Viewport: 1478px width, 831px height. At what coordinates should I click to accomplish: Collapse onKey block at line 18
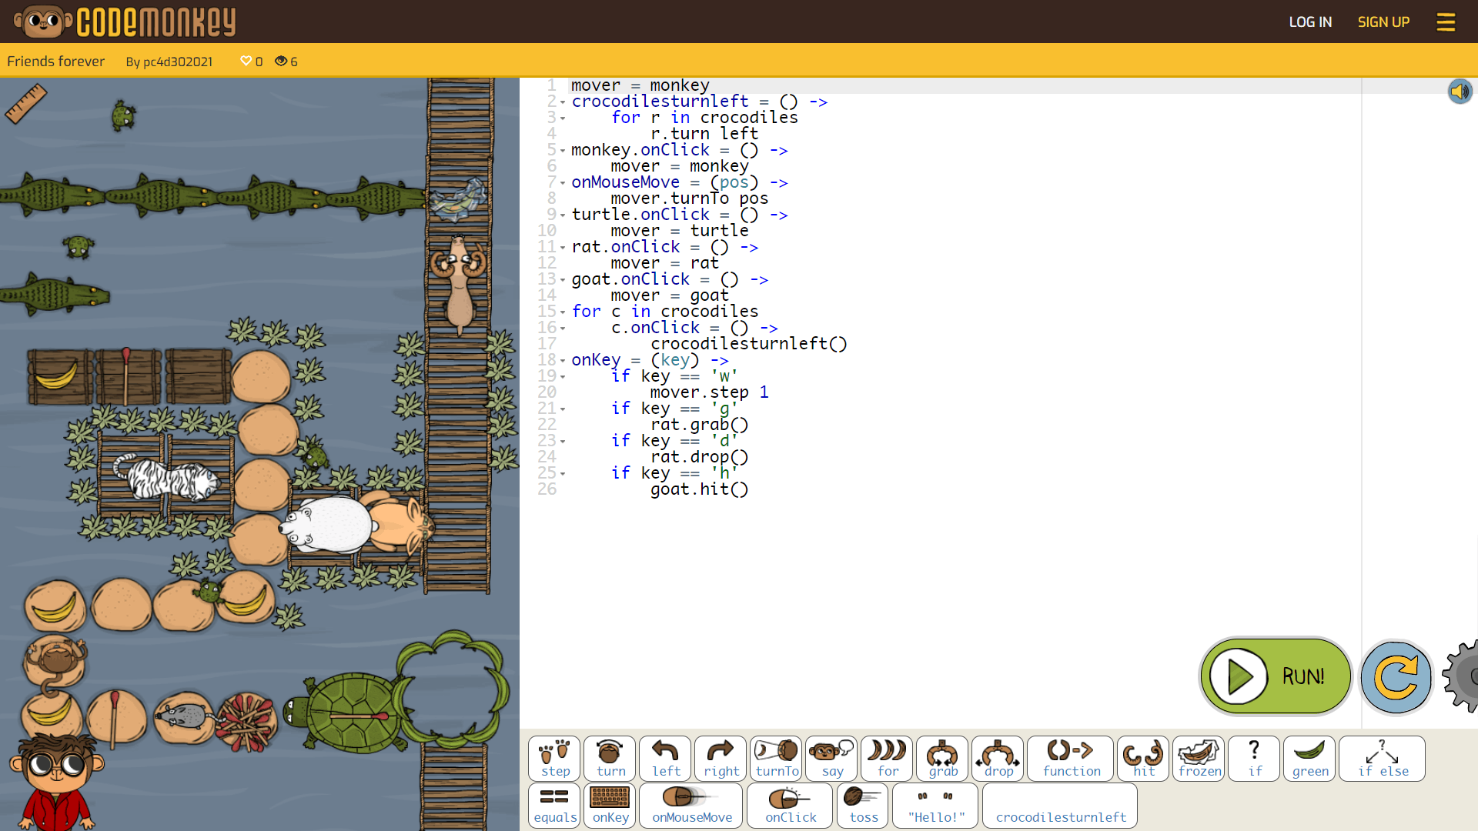(563, 361)
